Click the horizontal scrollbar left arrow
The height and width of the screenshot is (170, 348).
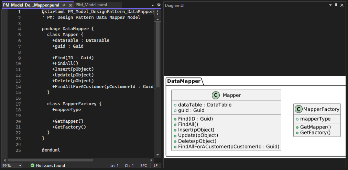tap(4, 160)
